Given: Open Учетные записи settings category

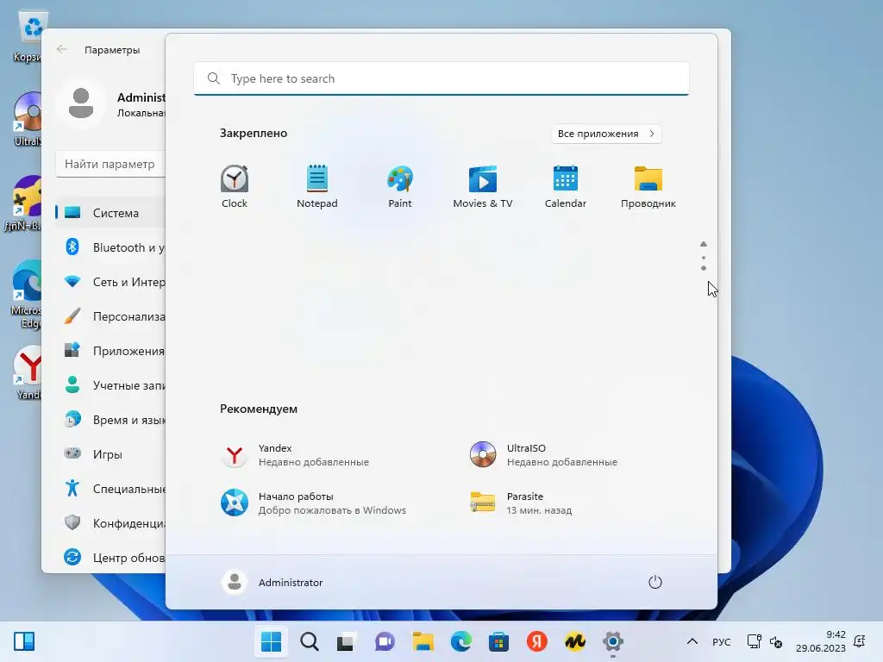Looking at the screenshot, I should [x=110, y=385].
